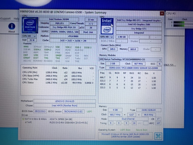
Task: Open the Help menu in background window
Action: (x=17, y=19)
